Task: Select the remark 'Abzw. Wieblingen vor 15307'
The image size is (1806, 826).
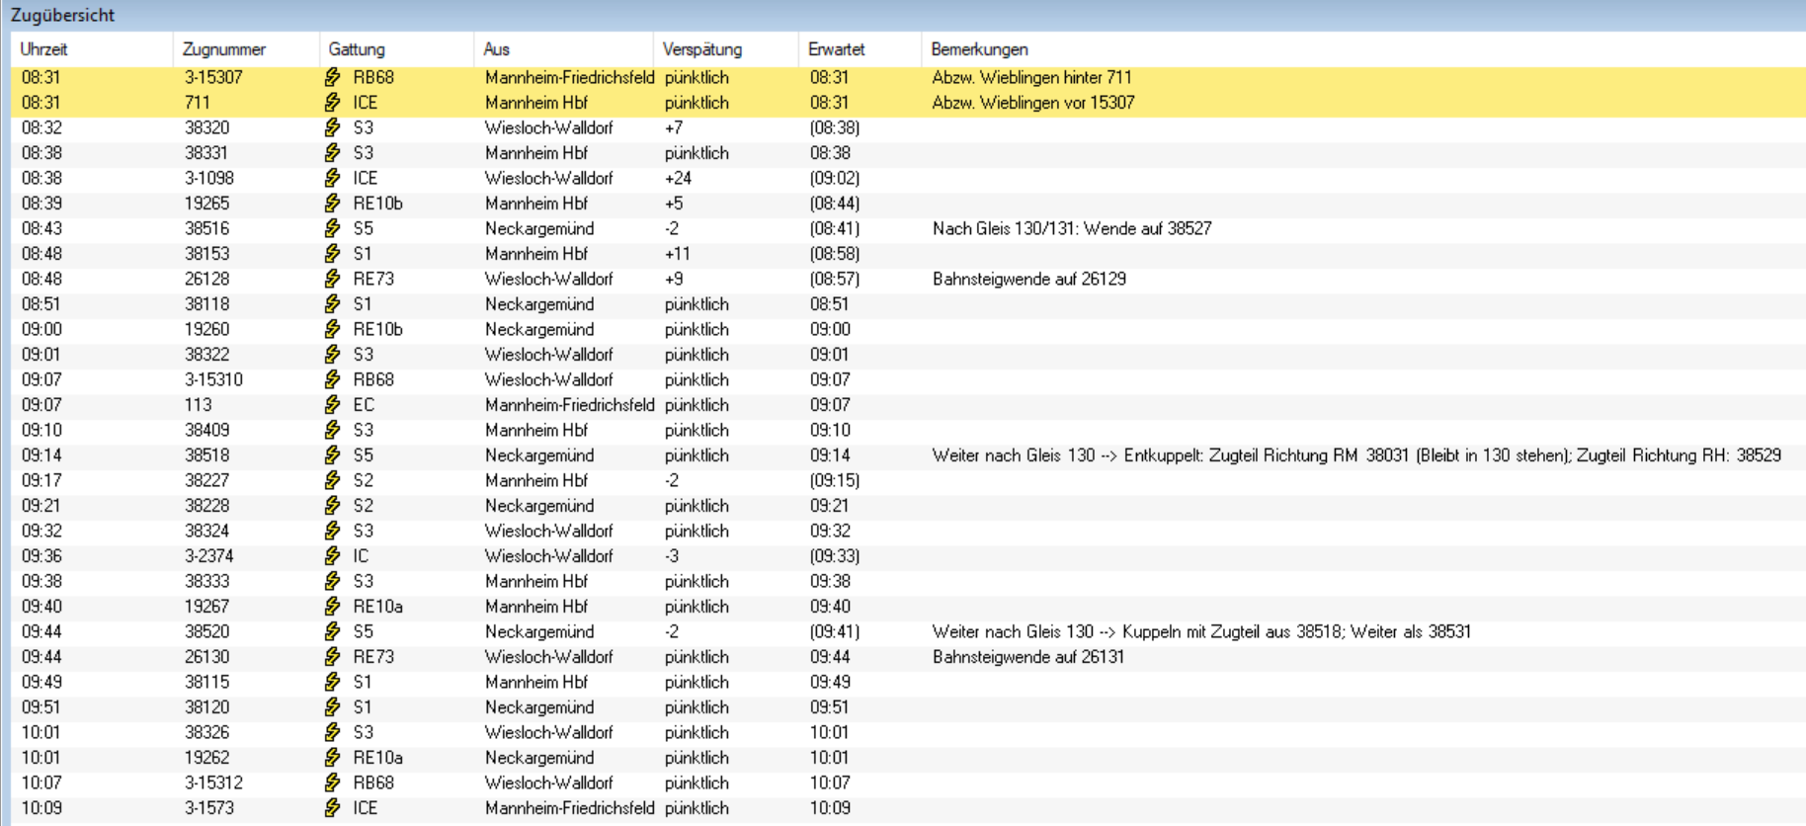Action: point(1032,103)
